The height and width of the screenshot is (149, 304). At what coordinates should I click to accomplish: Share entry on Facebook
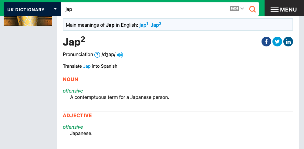tap(266, 42)
